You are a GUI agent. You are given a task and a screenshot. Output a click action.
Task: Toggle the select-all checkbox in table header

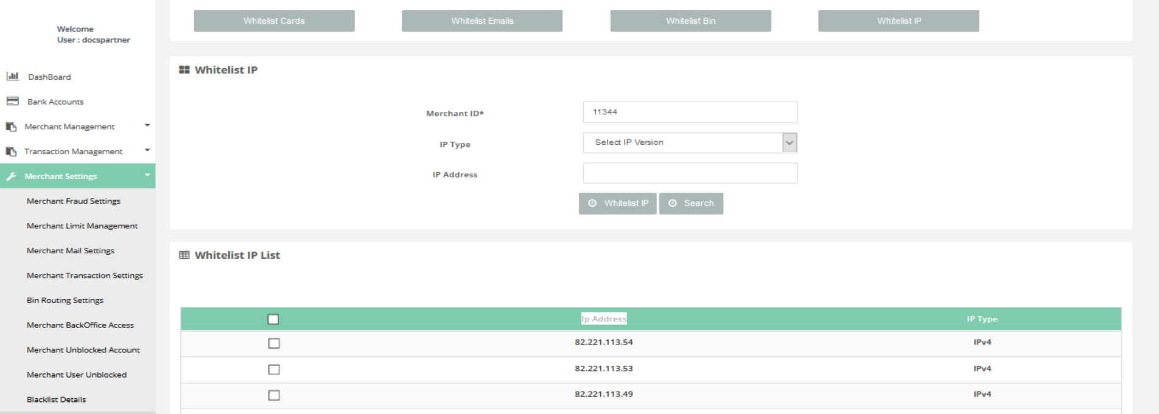[273, 319]
